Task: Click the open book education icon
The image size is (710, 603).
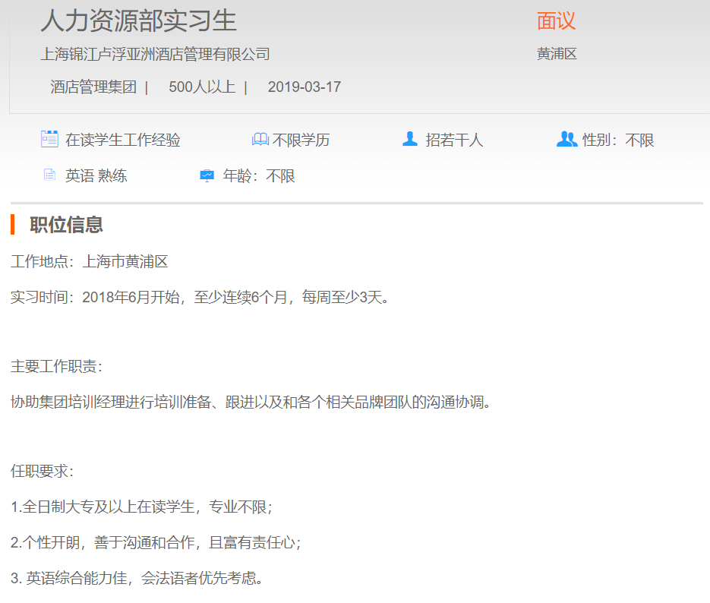Action: (x=260, y=140)
